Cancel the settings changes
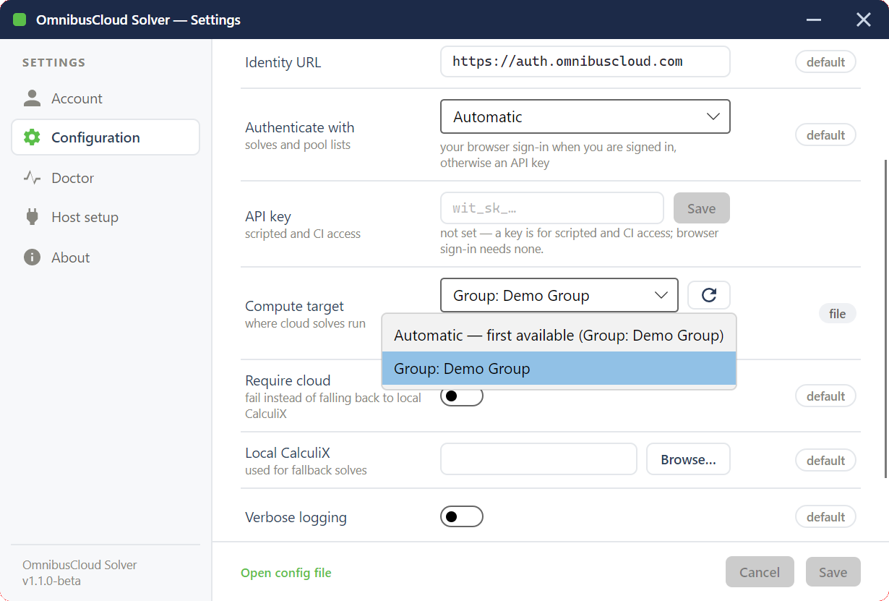Screen dimensions: 889x601 760,572
